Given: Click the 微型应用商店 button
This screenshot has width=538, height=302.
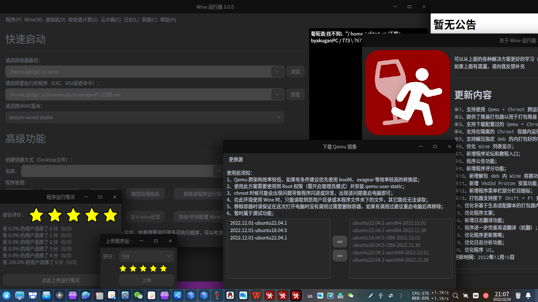Looking at the screenshot, I should pyautogui.click(x=145, y=194).
